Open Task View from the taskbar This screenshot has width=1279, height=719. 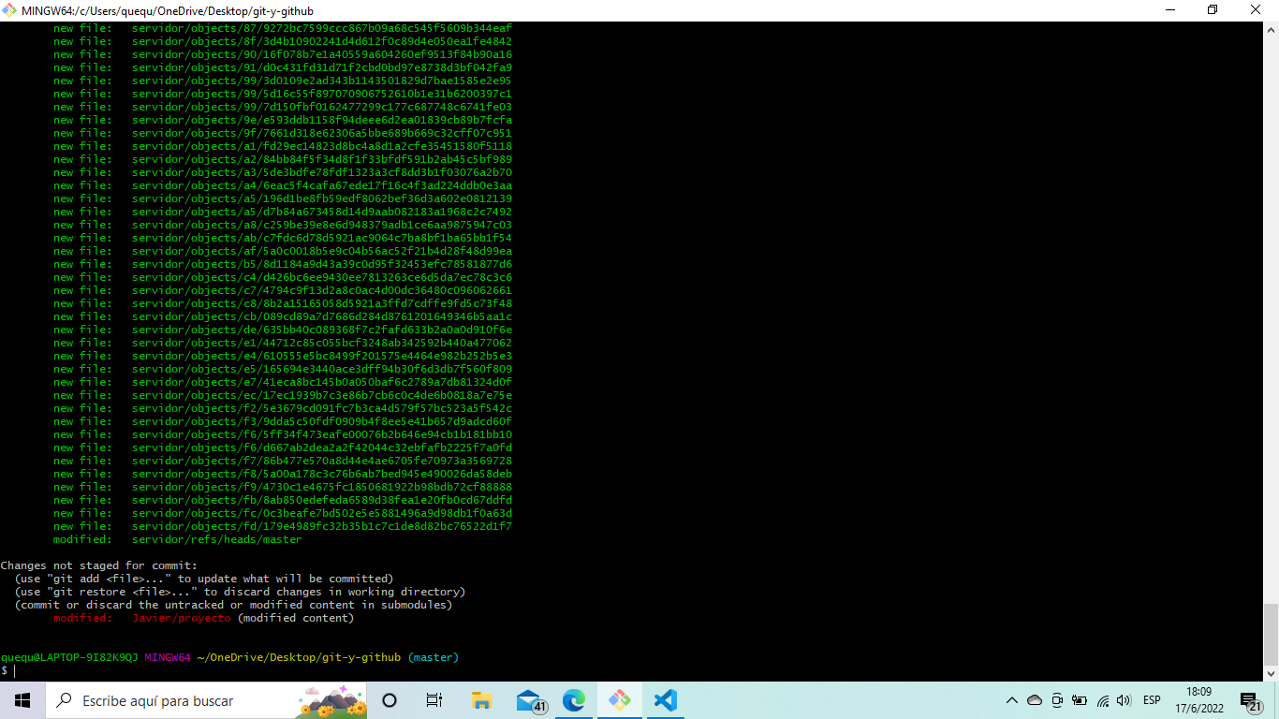tap(434, 700)
